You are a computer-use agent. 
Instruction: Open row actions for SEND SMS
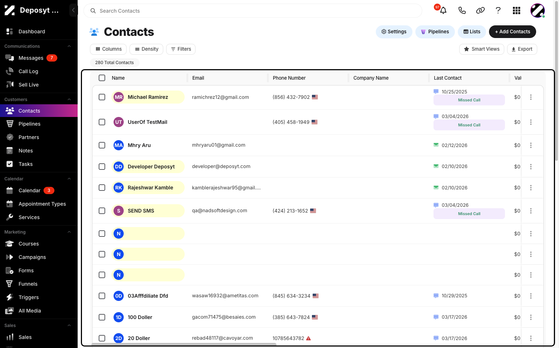pyautogui.click(x=531, y=211)
